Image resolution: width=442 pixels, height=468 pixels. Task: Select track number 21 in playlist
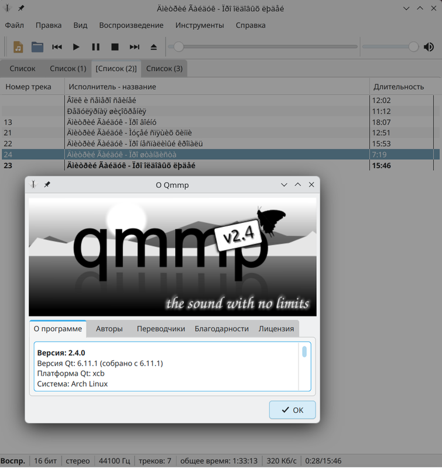(220, 133)
